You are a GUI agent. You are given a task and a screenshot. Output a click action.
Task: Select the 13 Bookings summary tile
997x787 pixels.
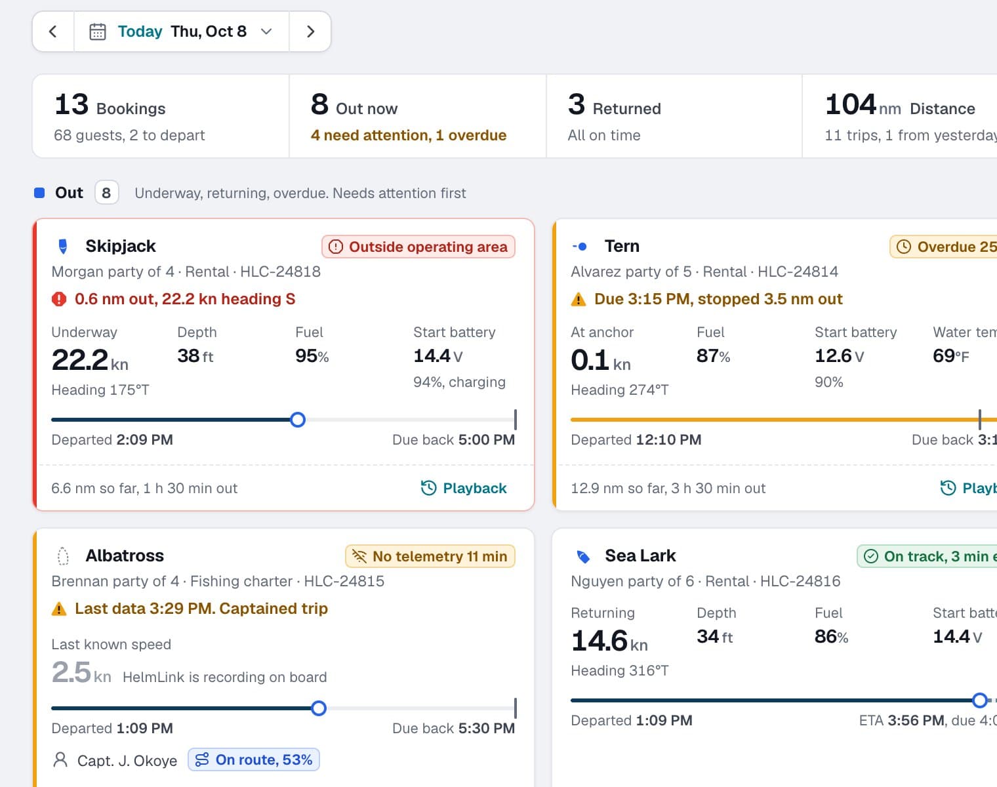[161, 116]
